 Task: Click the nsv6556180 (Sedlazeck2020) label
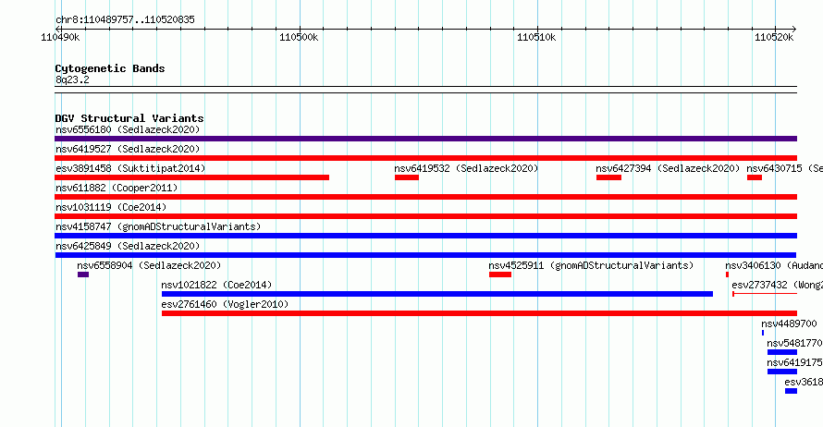pyautogui.click(x=128, y=129)
